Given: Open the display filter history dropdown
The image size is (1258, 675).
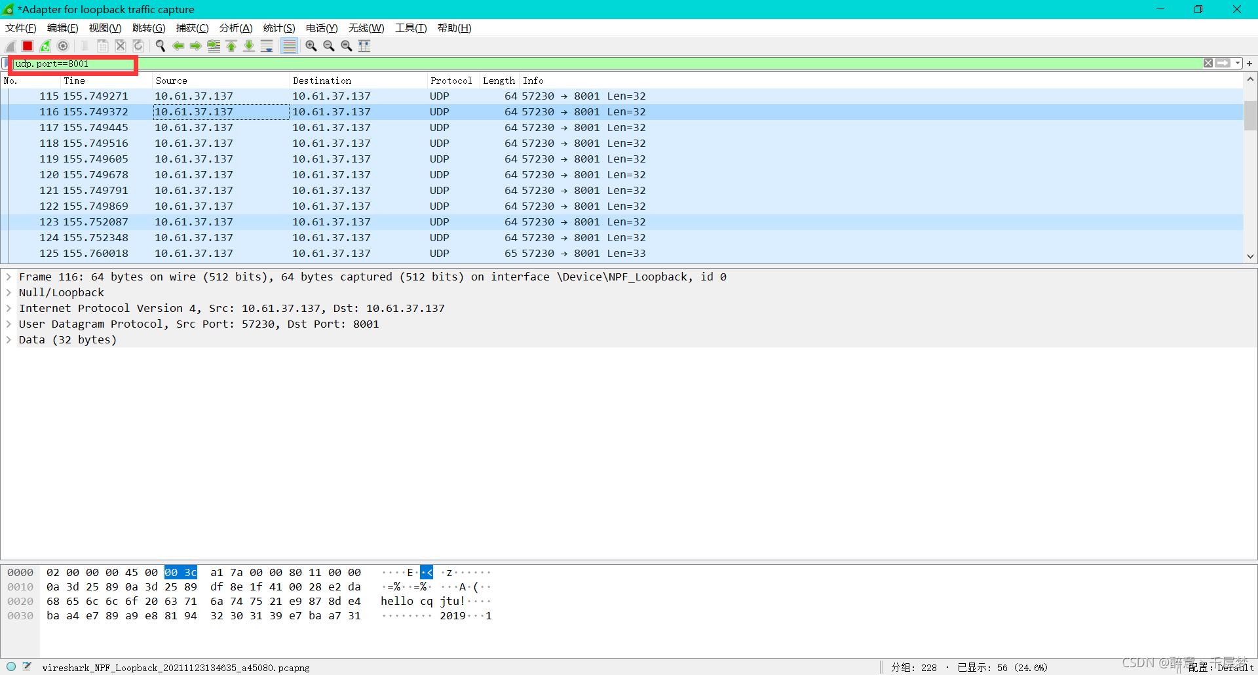Looking at the screenshot, I should tap(1238, 64).
